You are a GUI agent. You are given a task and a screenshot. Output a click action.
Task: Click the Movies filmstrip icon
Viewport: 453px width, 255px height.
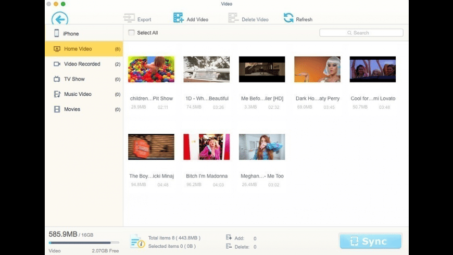pyautogui.click(x=57, y=109)
